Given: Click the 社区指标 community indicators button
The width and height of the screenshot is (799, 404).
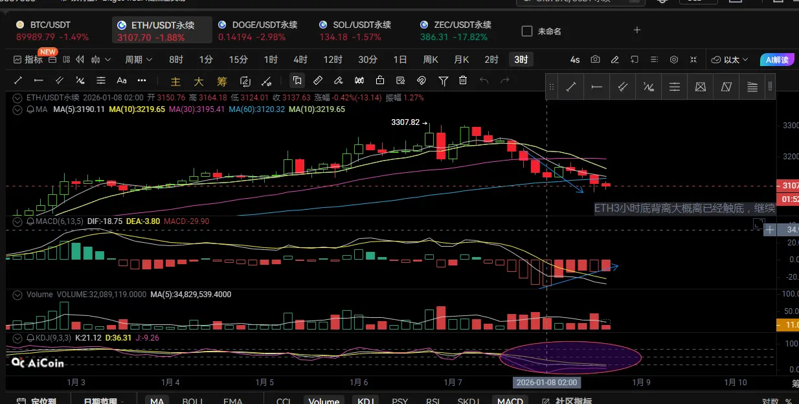Looking at the screenshot, I should click(x=568, y=401).
